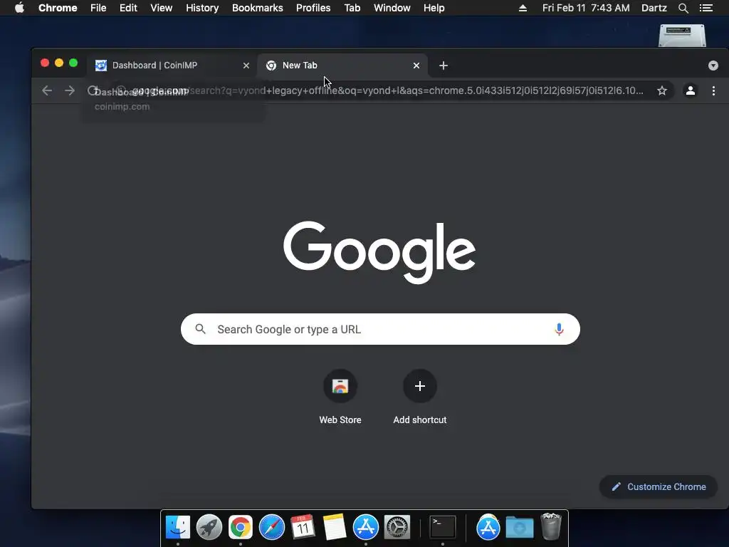Click the Web Store label text

pyautogui.click(x=340, y=420)
